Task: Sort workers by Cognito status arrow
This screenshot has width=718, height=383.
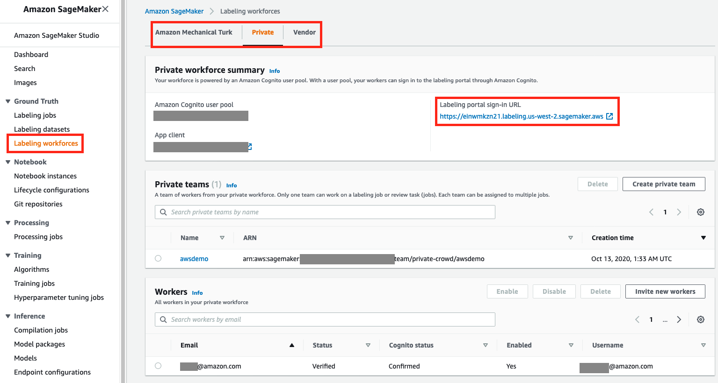Action: [x=486, y=345]
